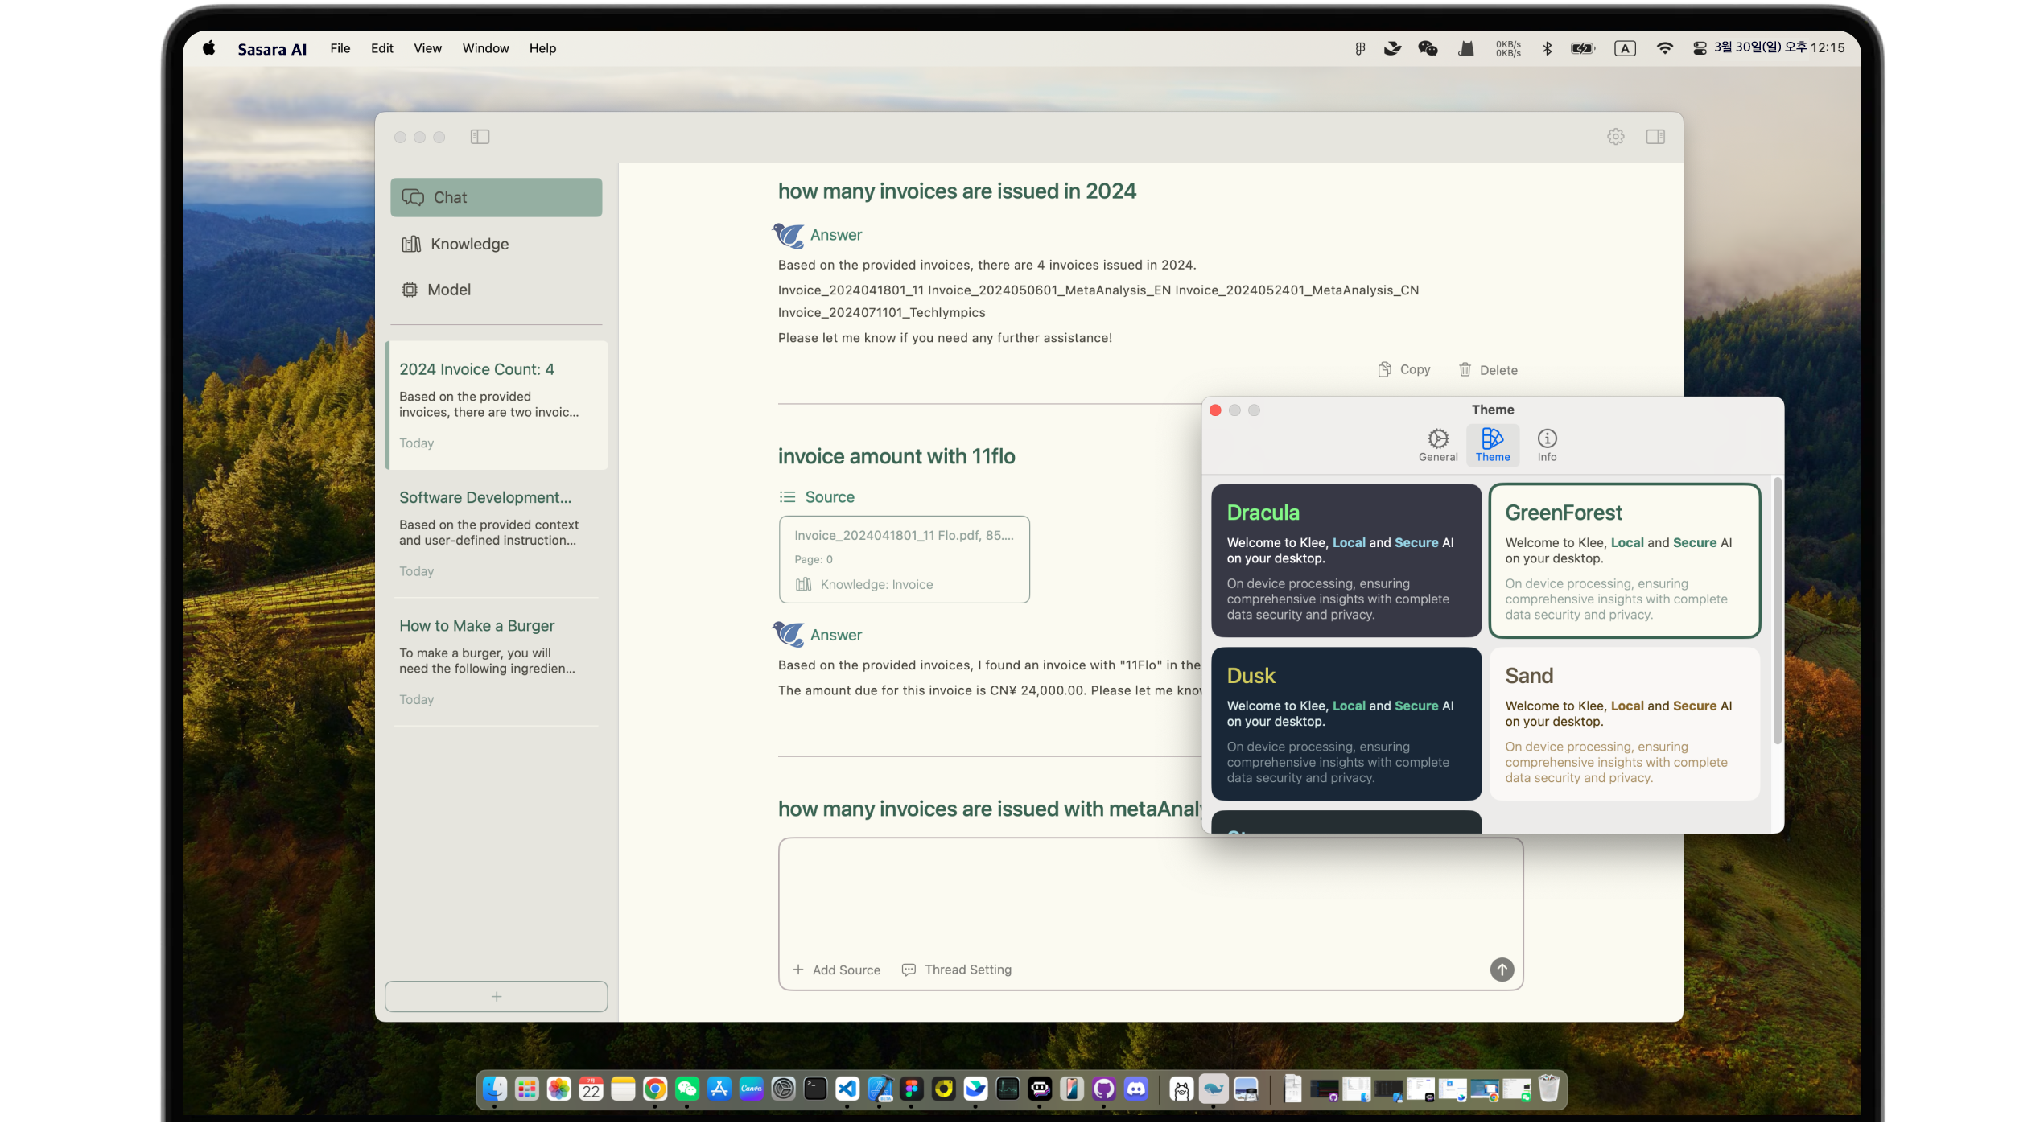Open Thread Setting options
The height and width of the screenshot is (1124, 2040).
pos(957,970)
